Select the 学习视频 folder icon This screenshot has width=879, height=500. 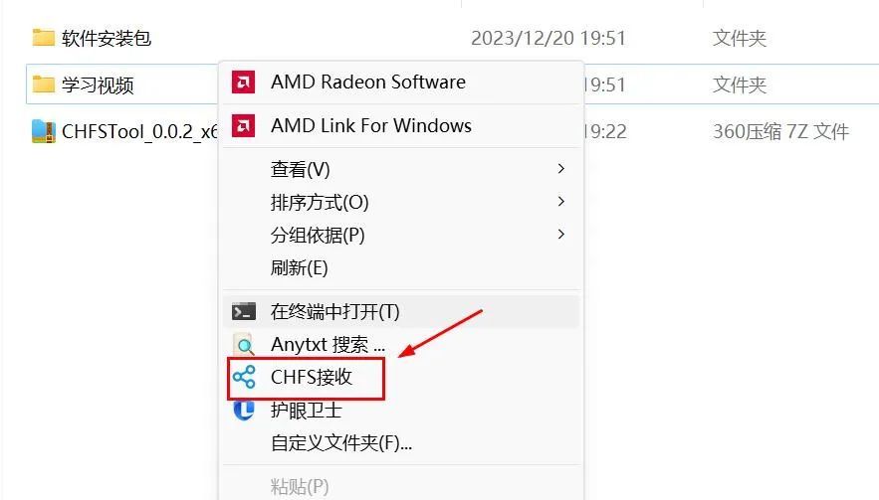pos(43,84)
